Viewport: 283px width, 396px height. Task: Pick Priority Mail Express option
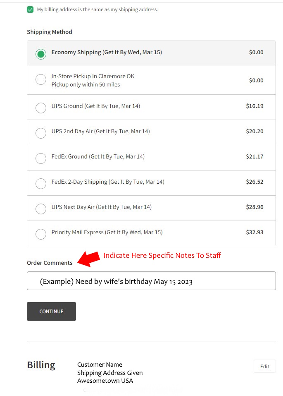[x=41, y=234]
